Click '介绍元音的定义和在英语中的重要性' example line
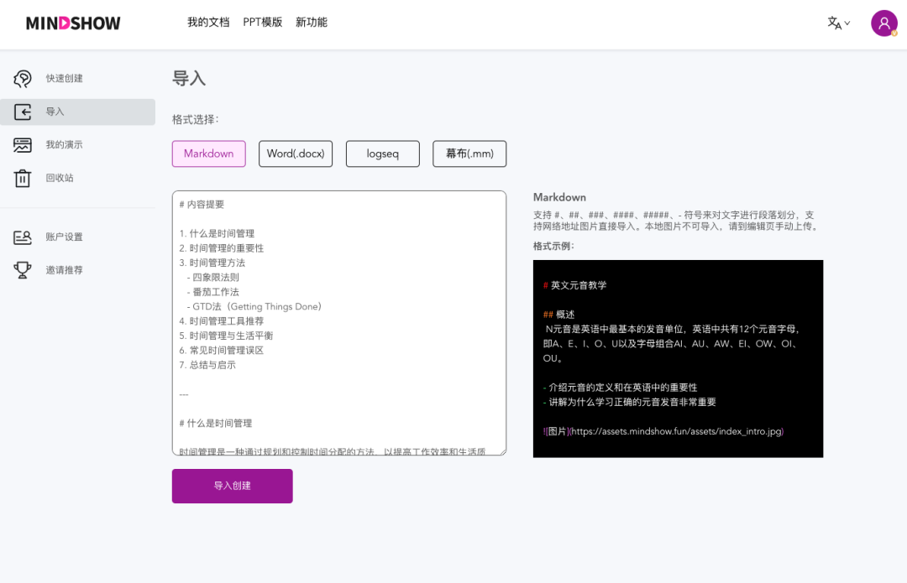The width and height of the screenshot is (907, 583). point(620,388)
